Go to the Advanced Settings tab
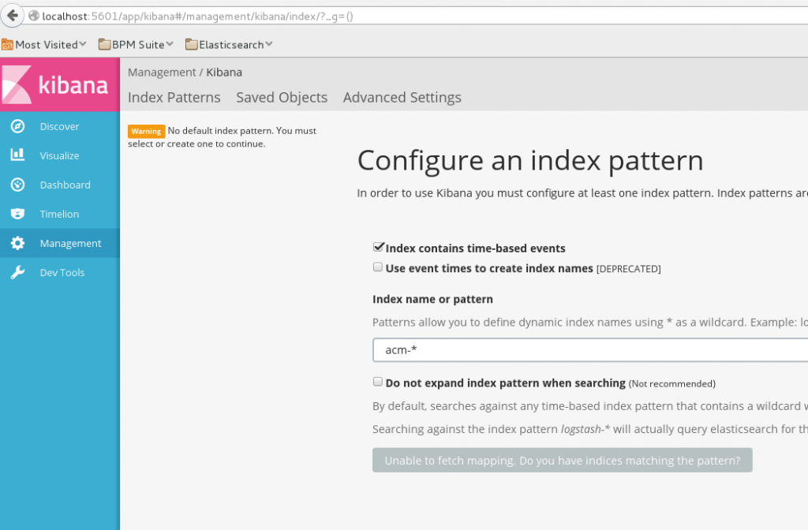Image resolution: width=808 pixels, height=530 pixels. coord(402,98)
